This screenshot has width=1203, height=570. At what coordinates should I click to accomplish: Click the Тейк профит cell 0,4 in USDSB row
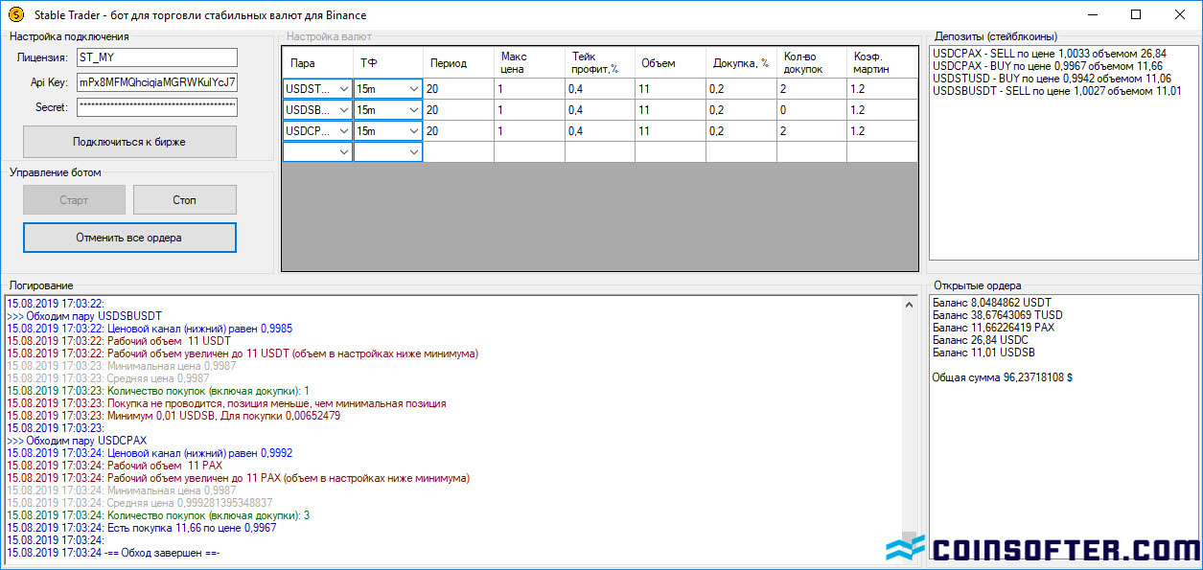tap(600, 109)
